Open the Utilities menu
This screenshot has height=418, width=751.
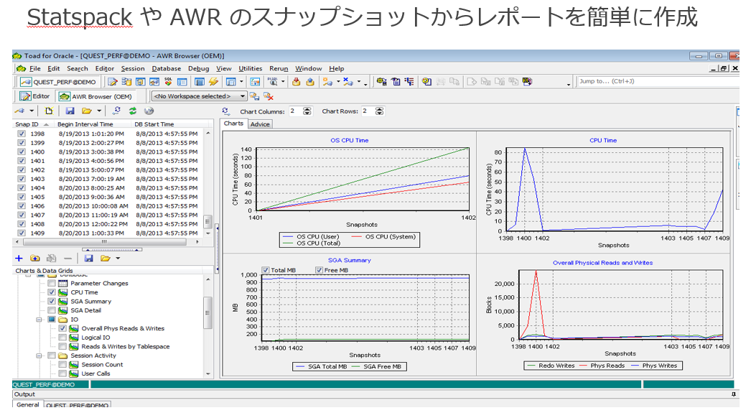click(x=251, y=68)
